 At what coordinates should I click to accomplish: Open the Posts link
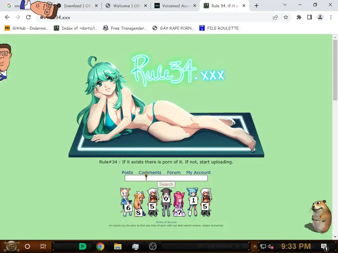coord(127,172)
